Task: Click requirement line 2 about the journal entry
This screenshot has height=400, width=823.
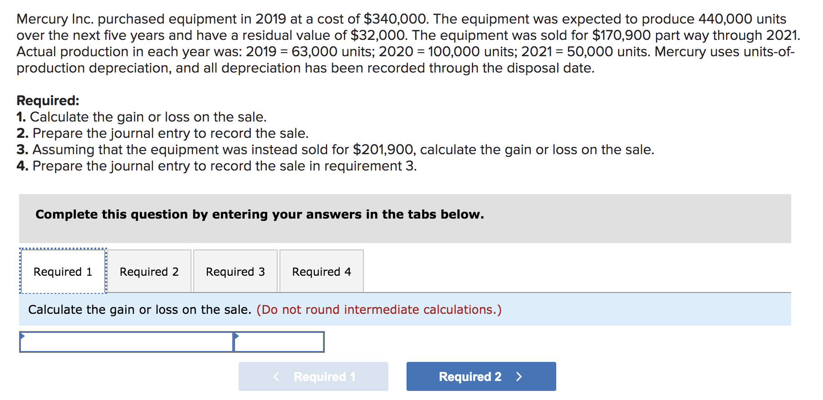Action: 162,133
